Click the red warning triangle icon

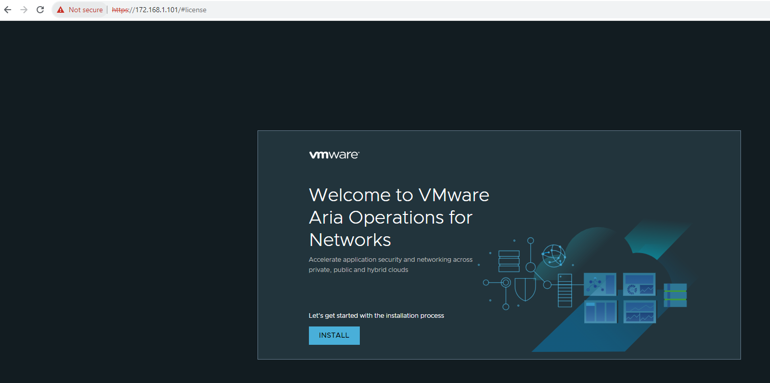coord(61,10)
